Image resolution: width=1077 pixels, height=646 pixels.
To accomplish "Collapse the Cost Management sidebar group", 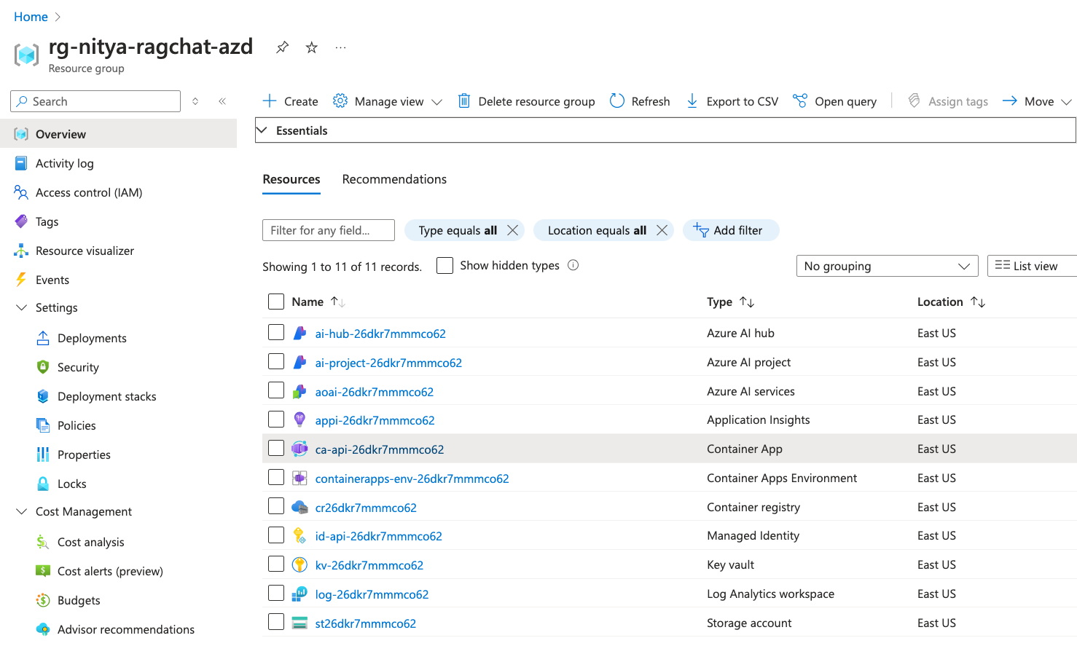I will 21,511.
